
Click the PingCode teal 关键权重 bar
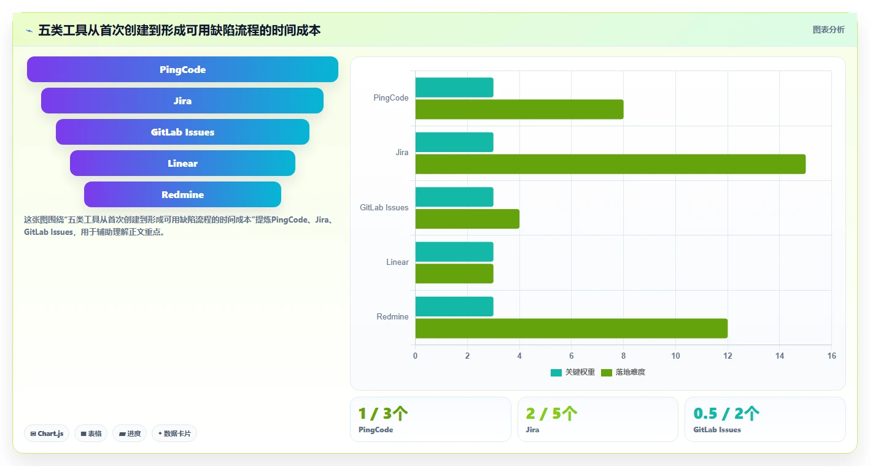[454, 87]
